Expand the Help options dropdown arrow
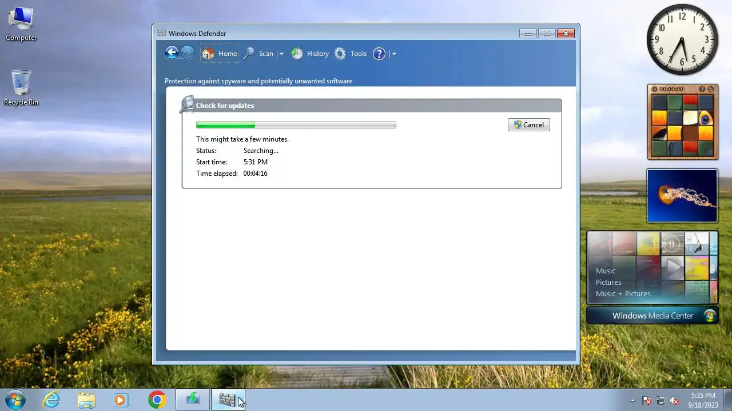732x411 pixels. (x=394, y=54)
